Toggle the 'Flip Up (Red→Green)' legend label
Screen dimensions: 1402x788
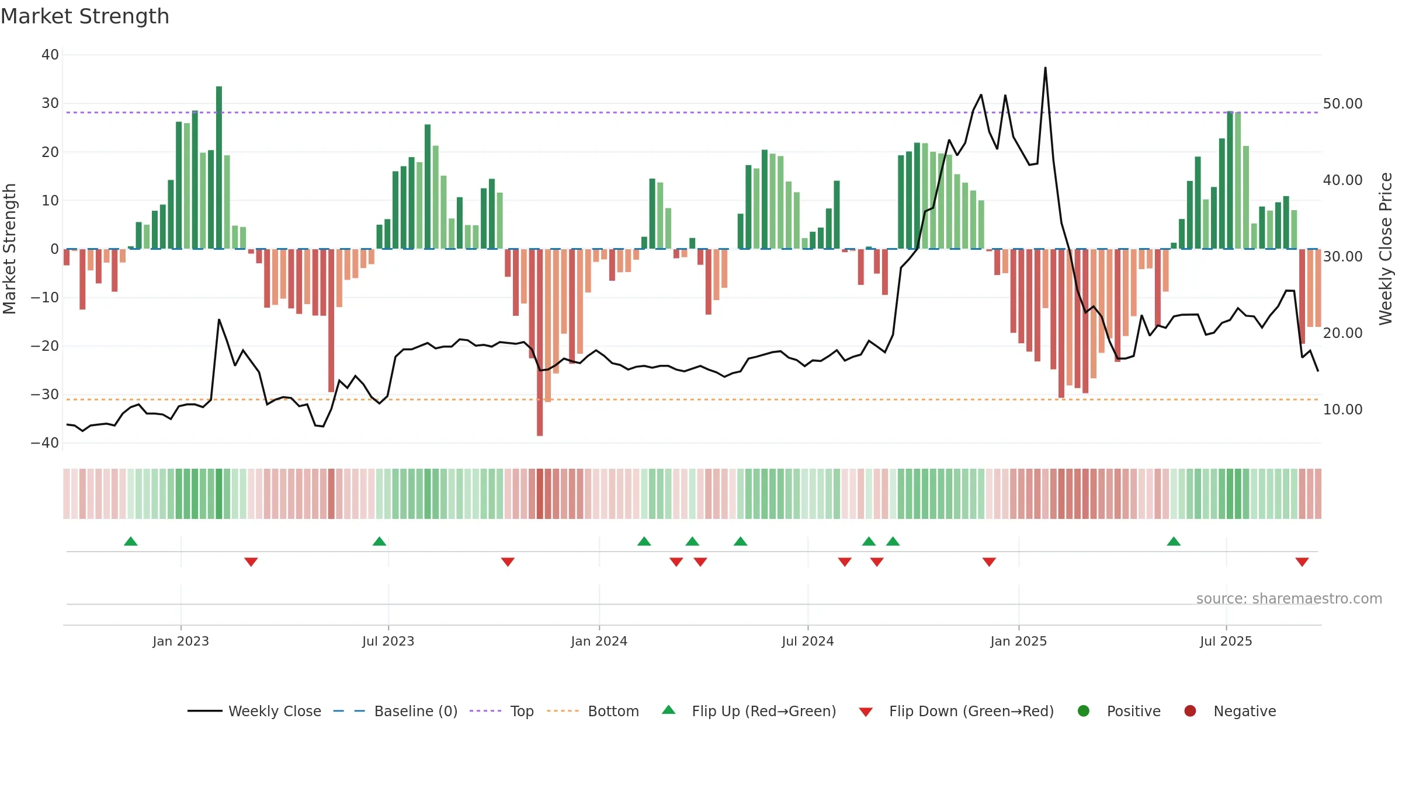click(x=764, y=711)
